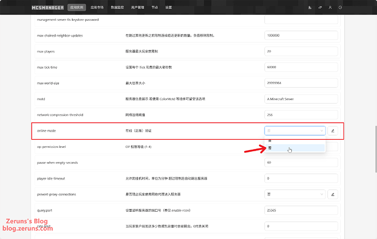Open the 节点 menu item

[155, 8]
